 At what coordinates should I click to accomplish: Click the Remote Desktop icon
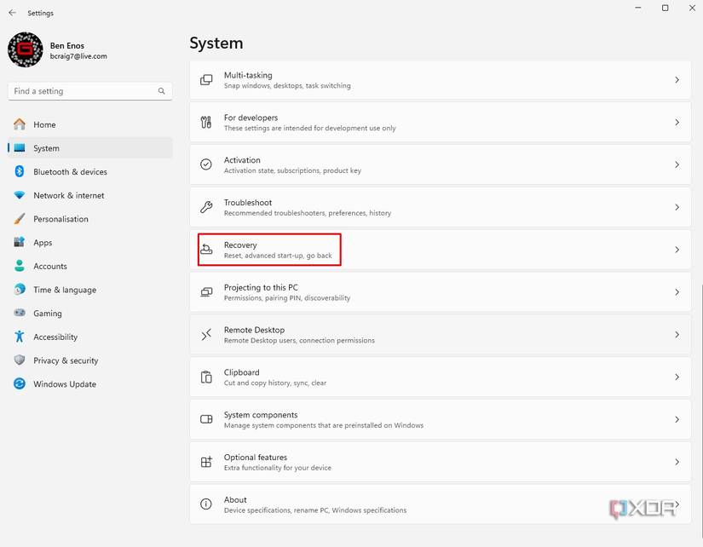206,335
